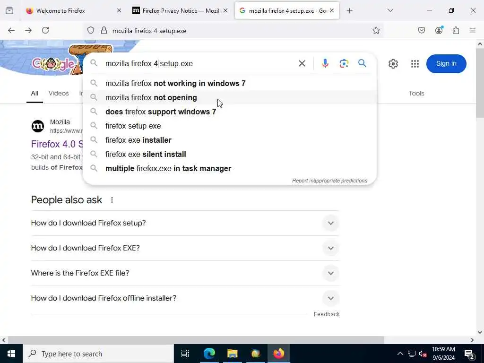
Task: Open the Save to Pocket icon
Action: (x=422, y=30)
